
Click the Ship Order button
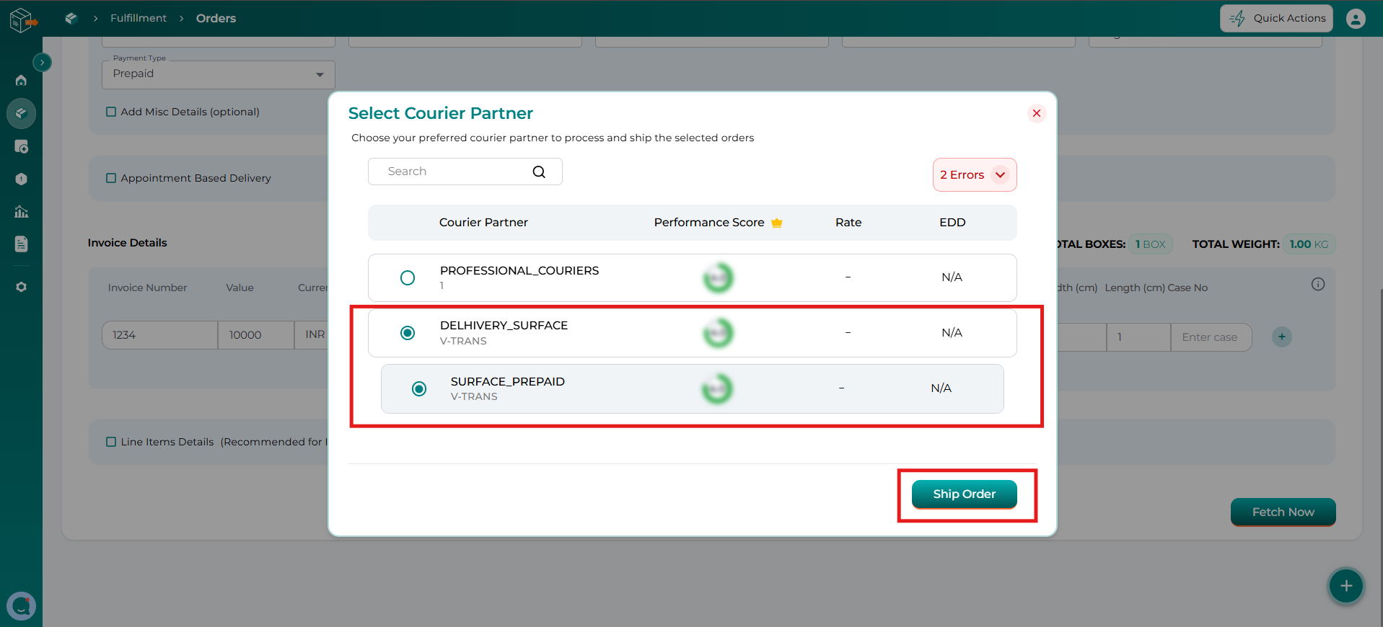coord(964,494)
